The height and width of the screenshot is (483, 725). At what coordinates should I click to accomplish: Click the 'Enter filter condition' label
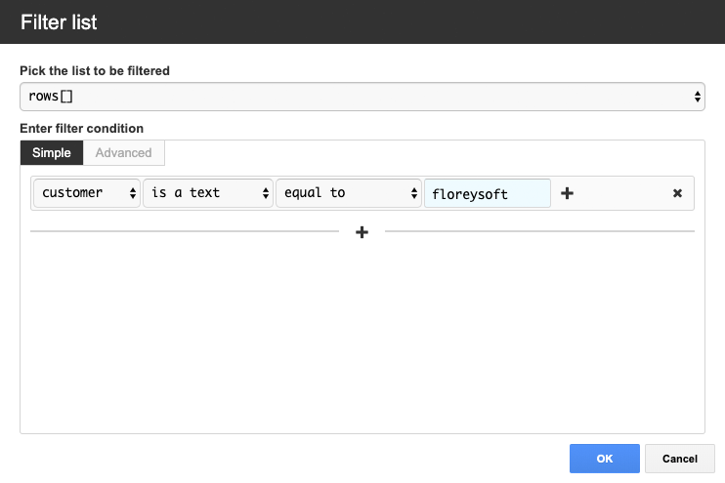(x=82, y=129)
